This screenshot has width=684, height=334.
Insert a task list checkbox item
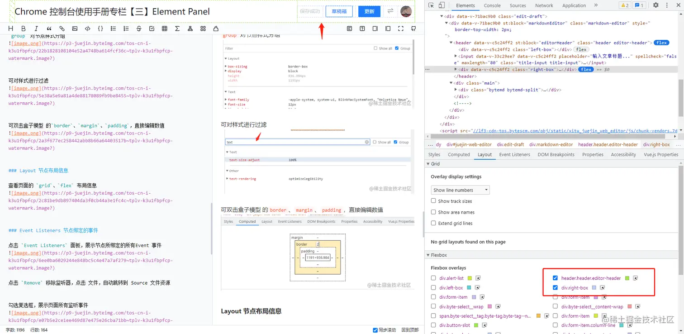click(x=152, y=29)
